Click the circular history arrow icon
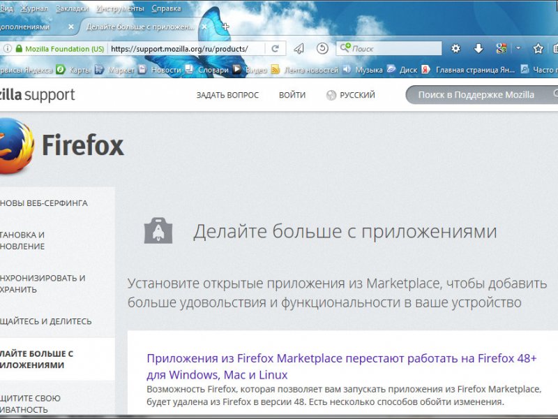Screen dimensions: 558x419 tap(322, 48)
